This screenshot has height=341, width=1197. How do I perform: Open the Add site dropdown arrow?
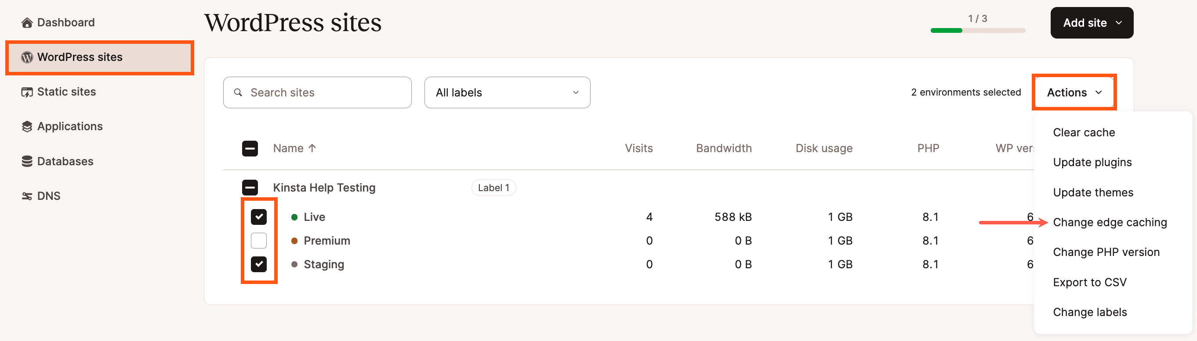1118,23
